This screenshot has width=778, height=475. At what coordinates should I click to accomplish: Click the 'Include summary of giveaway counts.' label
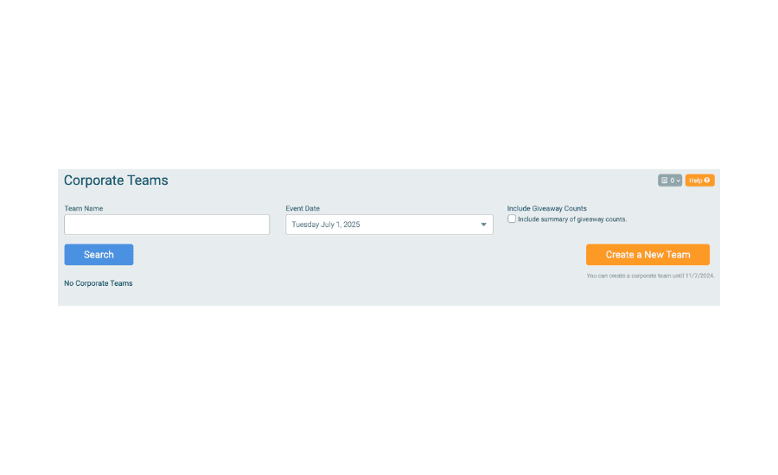click(572, 219)
